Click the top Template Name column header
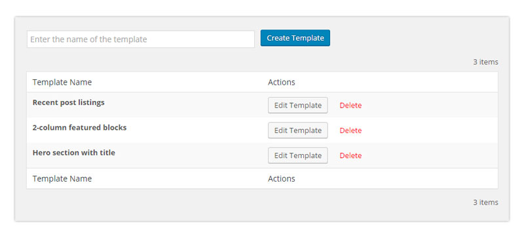The image size is (524, 238). 62,82
